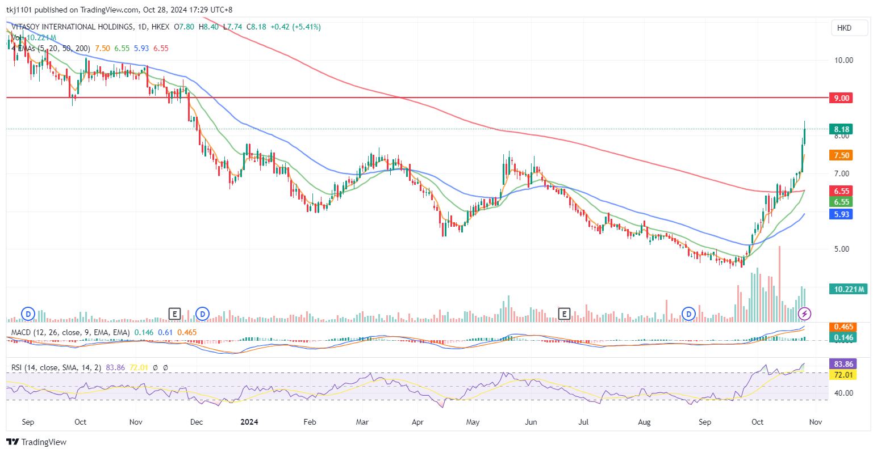Click the blue 5.93 value in EMA legend

click(141, 48)
